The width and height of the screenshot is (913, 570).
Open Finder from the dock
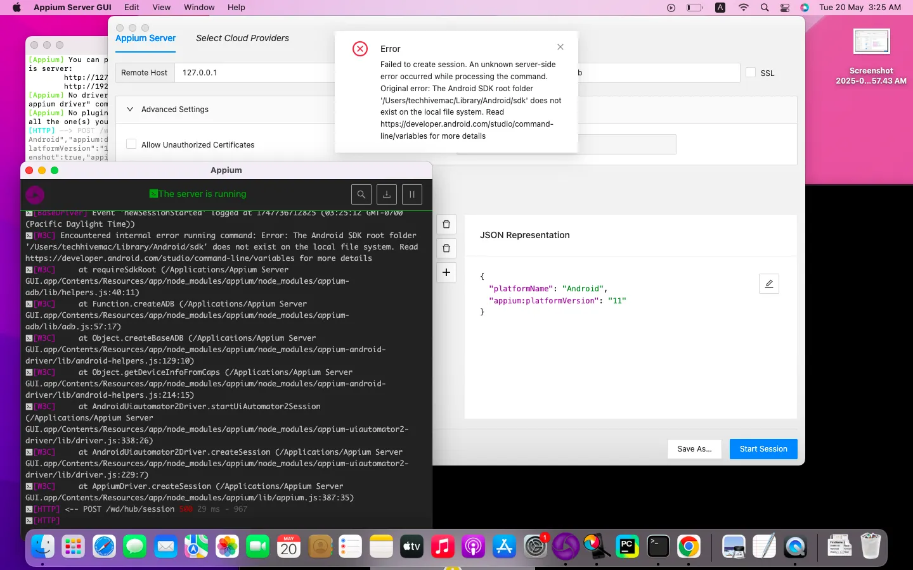pos(42,546)
